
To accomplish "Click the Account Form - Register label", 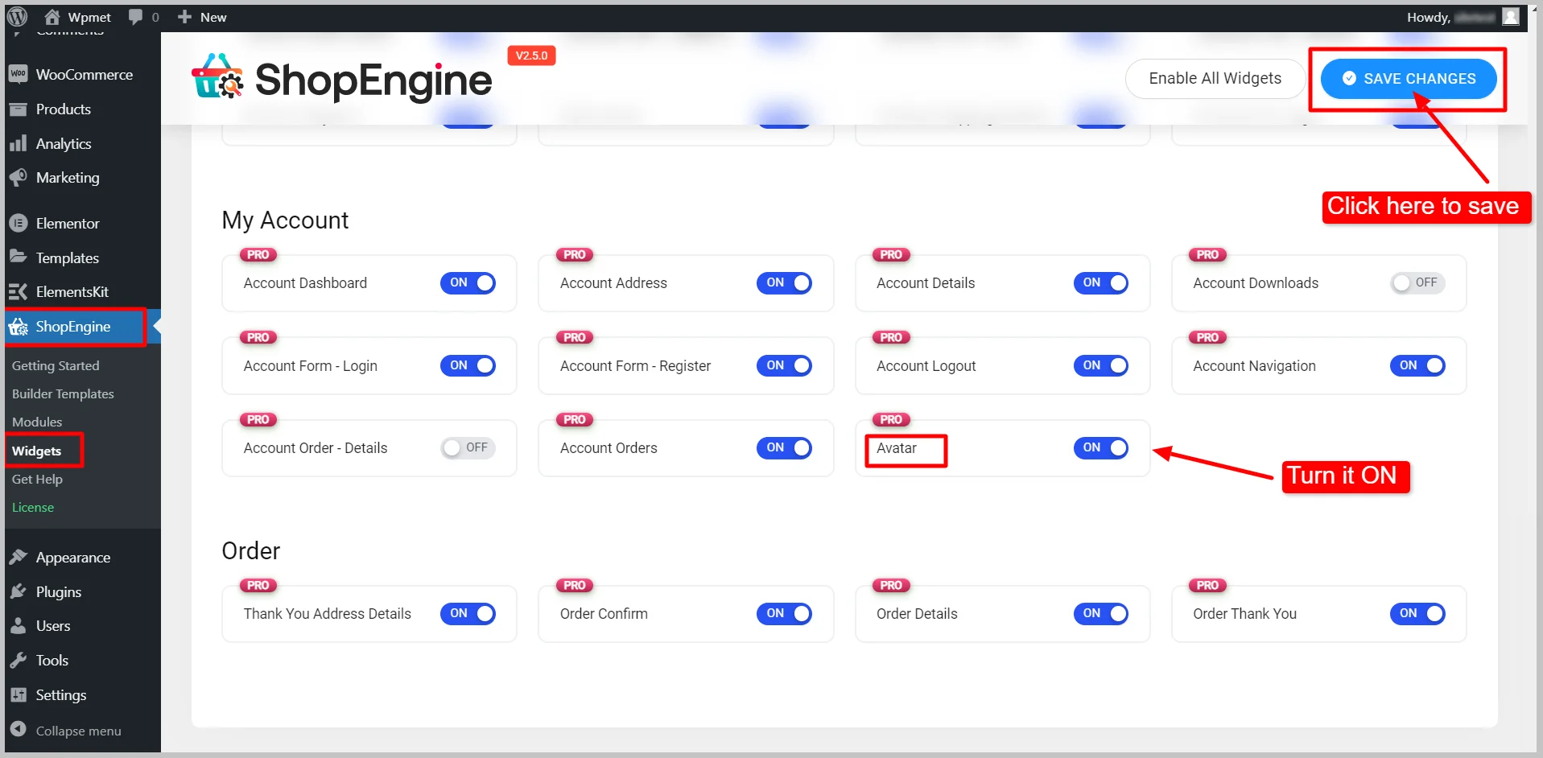I will tap(635, 365).
